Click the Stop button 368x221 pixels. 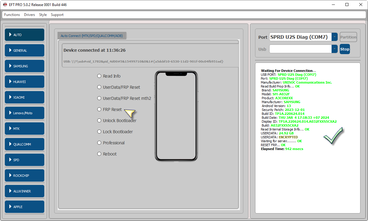point(345,49)
